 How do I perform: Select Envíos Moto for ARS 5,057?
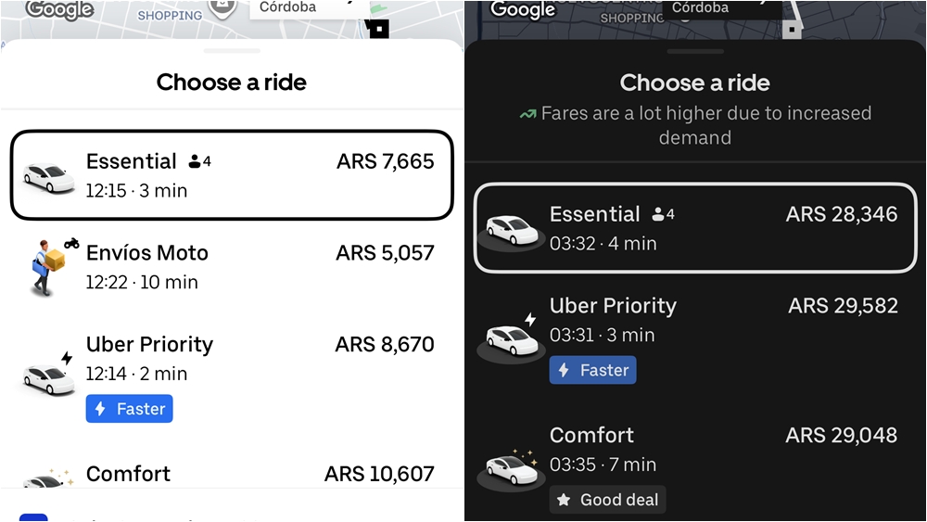232,267
